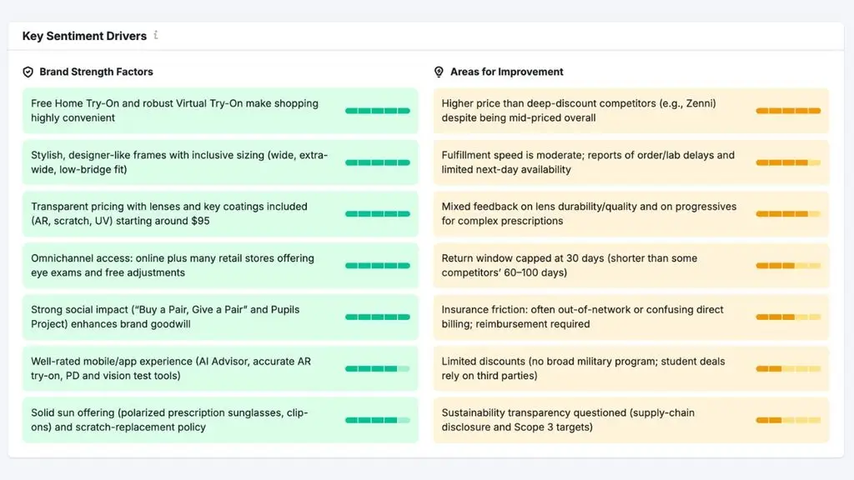
Task: Click the green score bar for Transparent pricing
Action: pos(378,214)
